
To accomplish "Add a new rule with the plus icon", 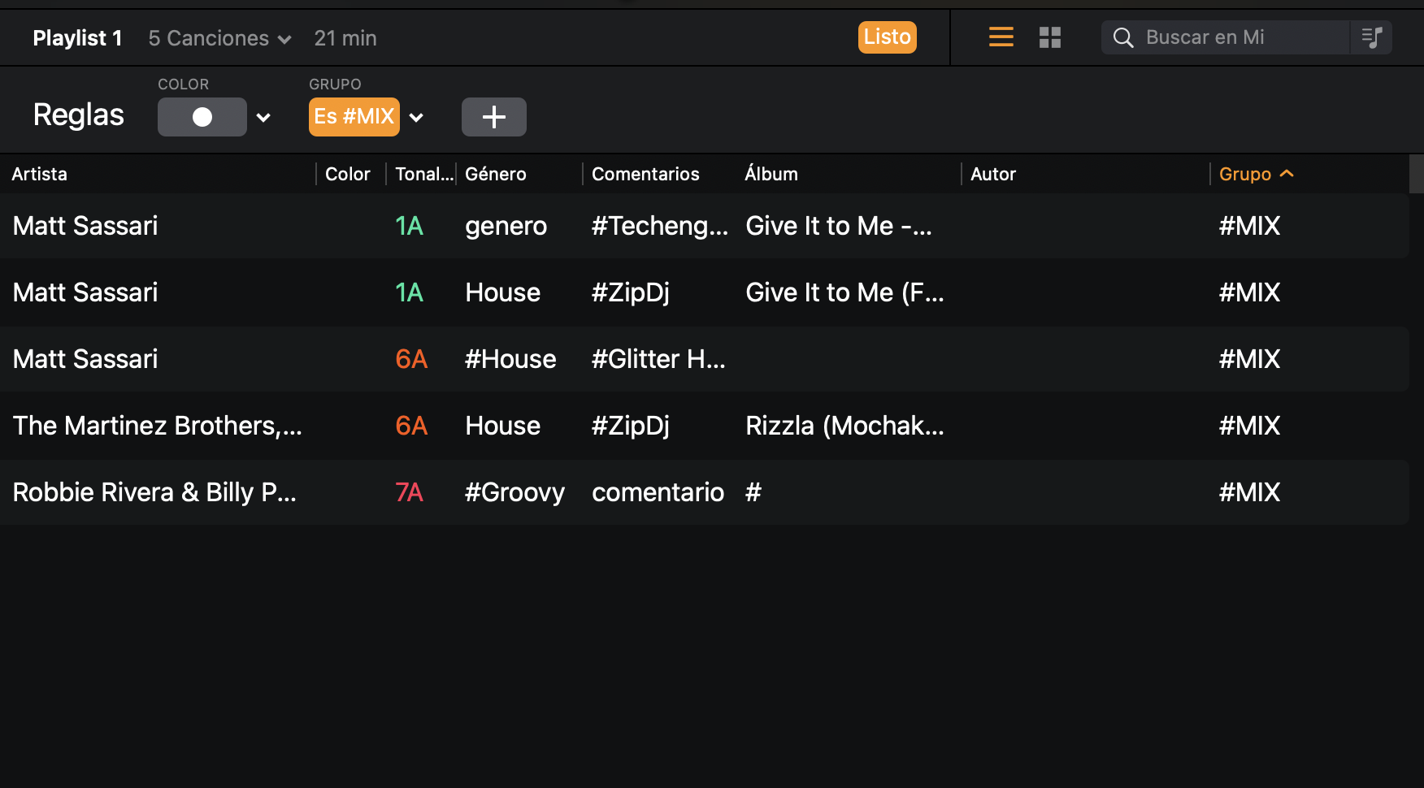I will pos(493,117).
